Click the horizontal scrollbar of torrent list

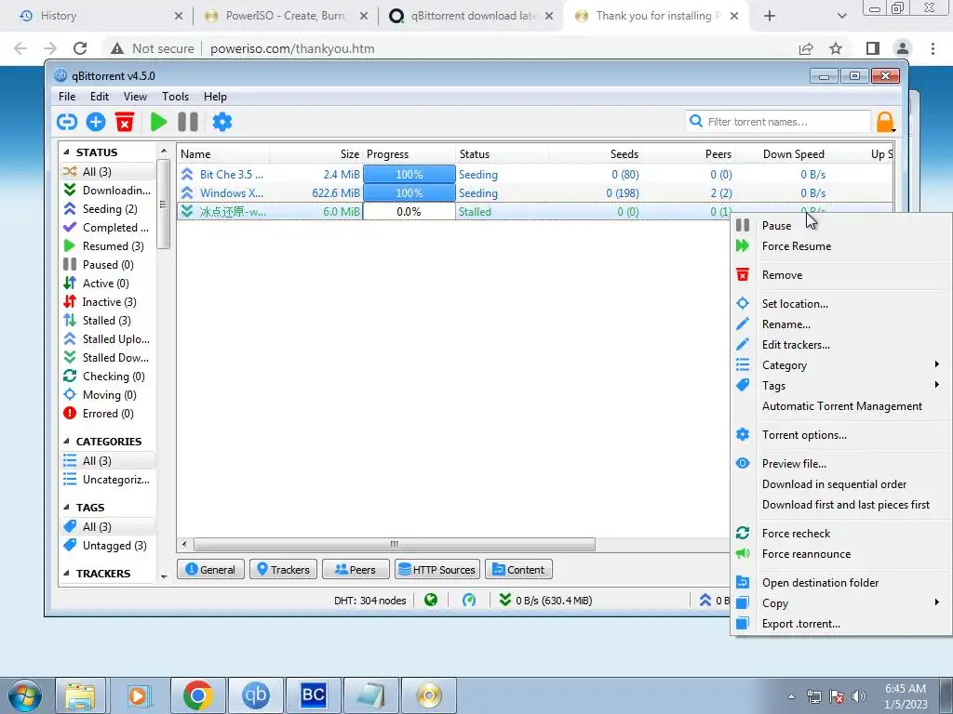coord(394,544)
